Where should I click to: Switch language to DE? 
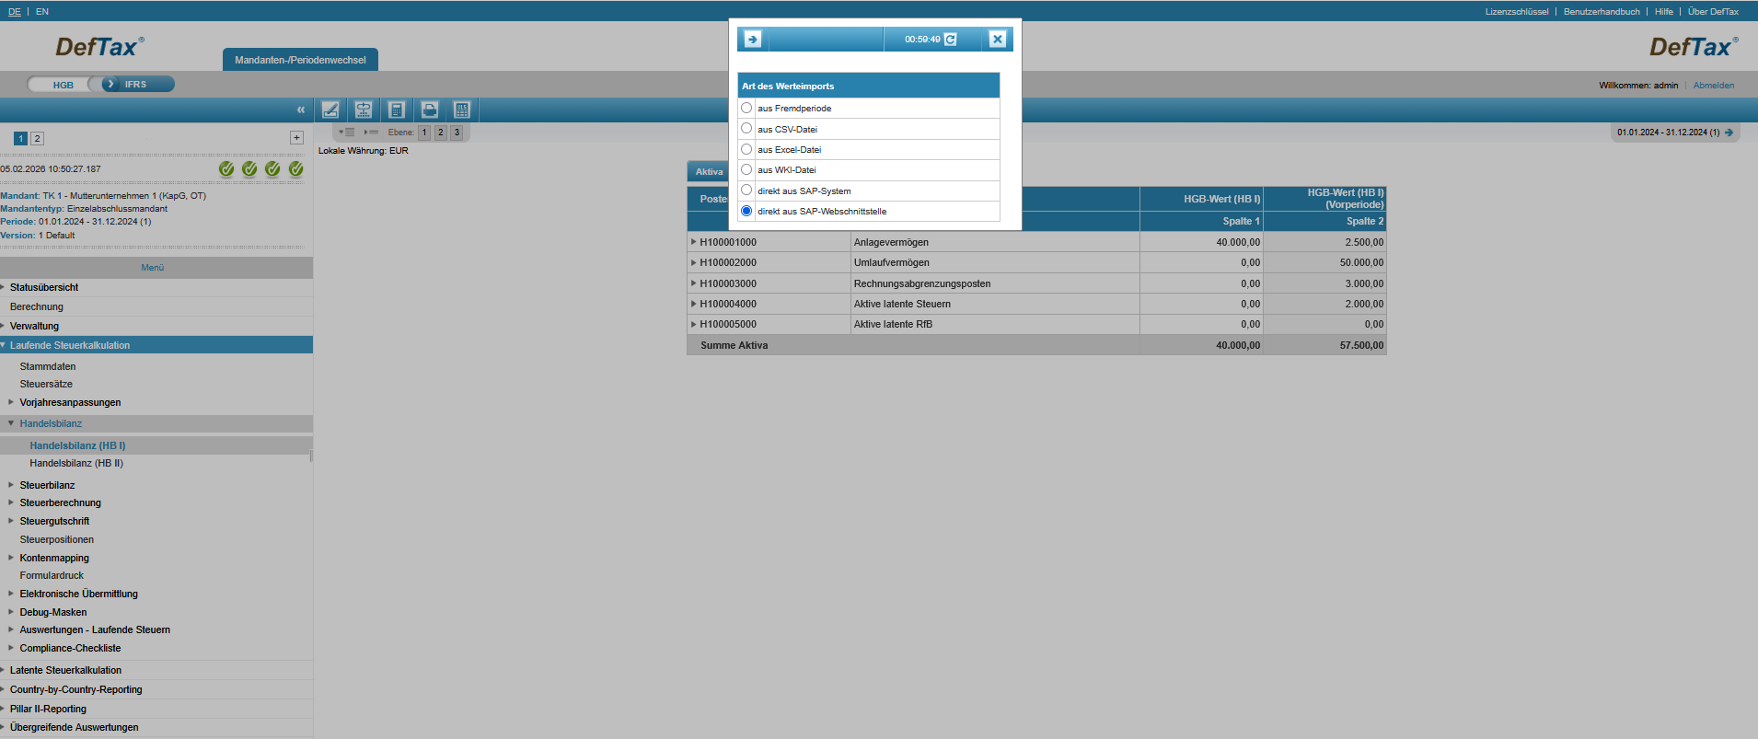pos(15,12)
